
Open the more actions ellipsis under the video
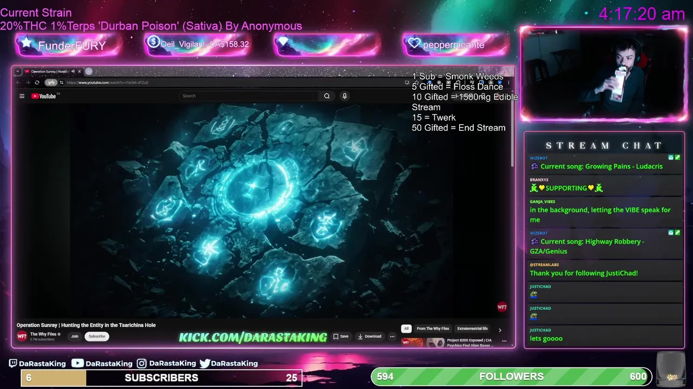[x=392, y=336]
